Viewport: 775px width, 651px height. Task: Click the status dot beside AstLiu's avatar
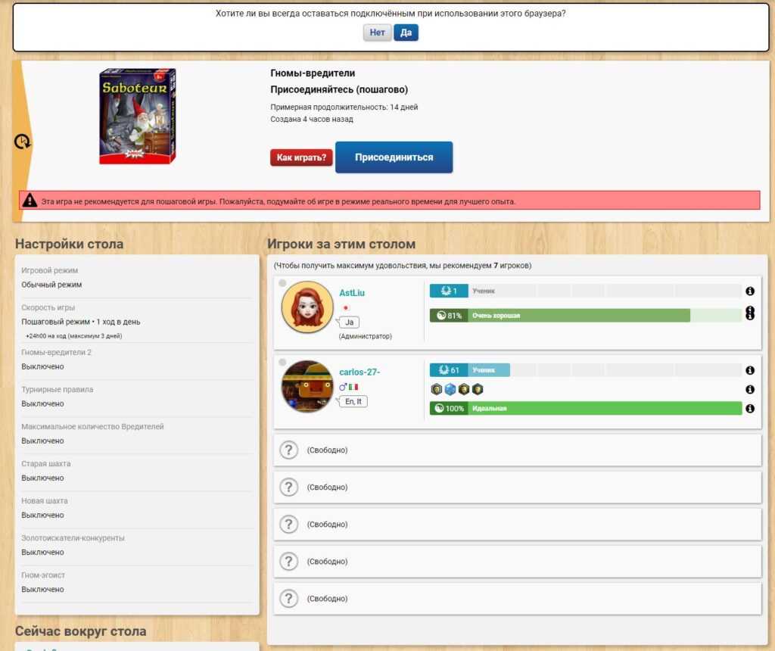pyautogui.click(x=282, y=283)
